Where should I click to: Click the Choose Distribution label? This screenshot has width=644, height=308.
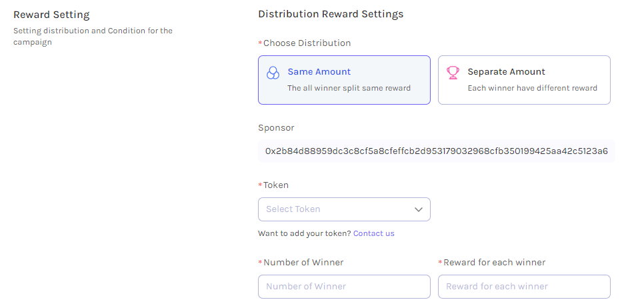[307, 43]
